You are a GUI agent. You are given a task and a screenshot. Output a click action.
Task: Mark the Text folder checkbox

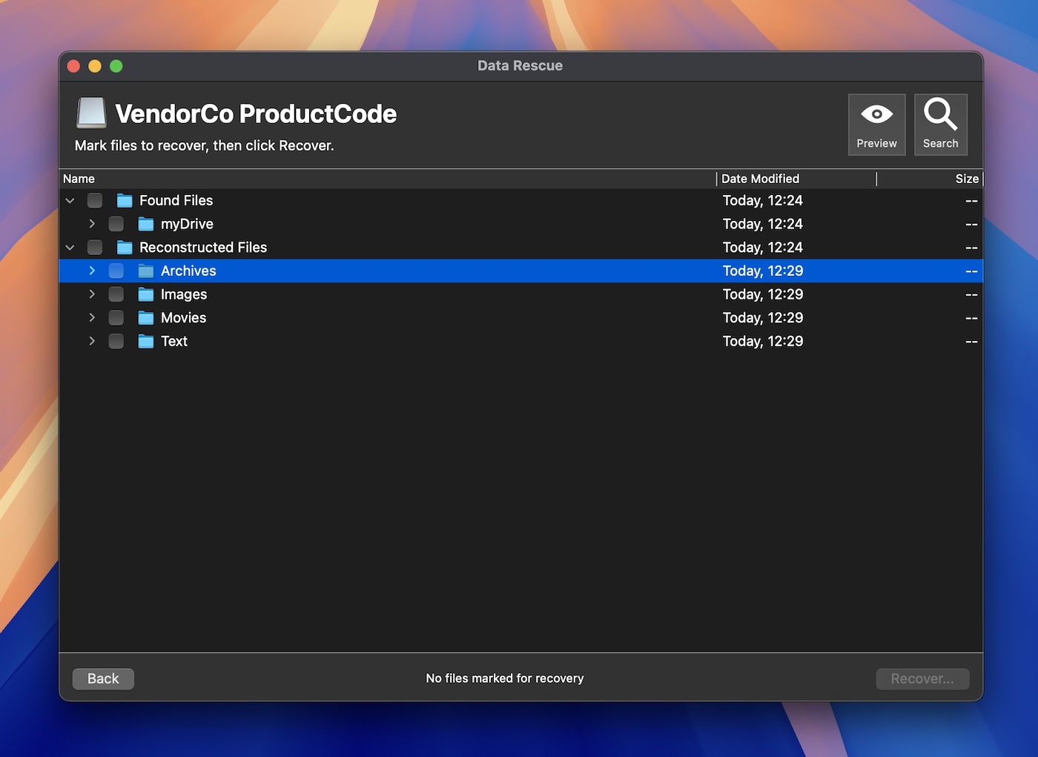click(x=116, y=341)
